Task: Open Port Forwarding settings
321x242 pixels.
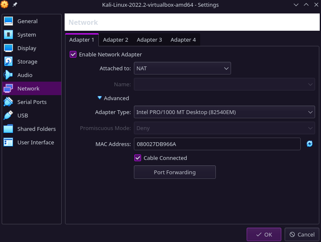Action: [x=174, y=172]
